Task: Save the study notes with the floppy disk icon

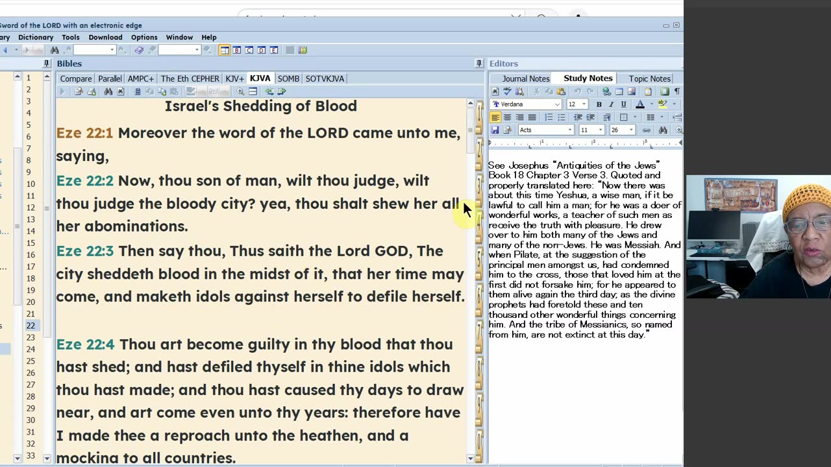Action: coord(495,130)
